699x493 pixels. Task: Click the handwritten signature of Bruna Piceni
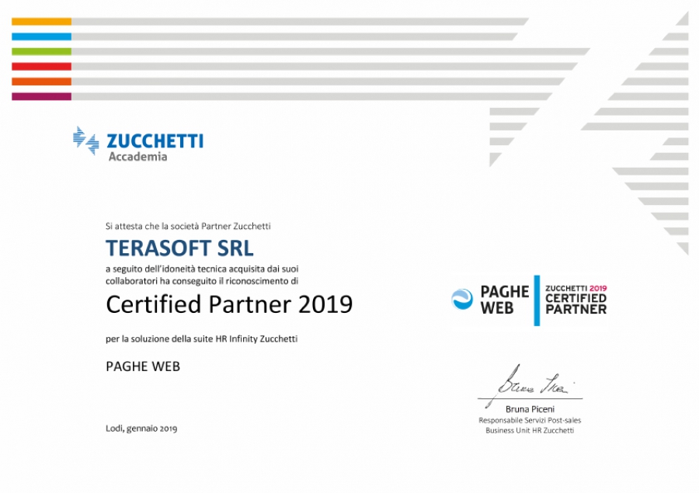click(x=530, y=386)
